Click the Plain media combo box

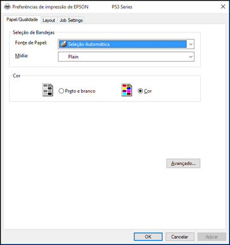click(x=126, y=56)
